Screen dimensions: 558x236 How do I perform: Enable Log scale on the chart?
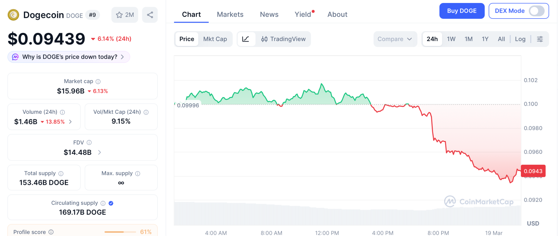[520, 39]
